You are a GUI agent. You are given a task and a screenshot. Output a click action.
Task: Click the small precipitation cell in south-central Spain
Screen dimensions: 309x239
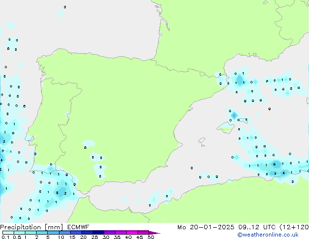pos(86,147)
